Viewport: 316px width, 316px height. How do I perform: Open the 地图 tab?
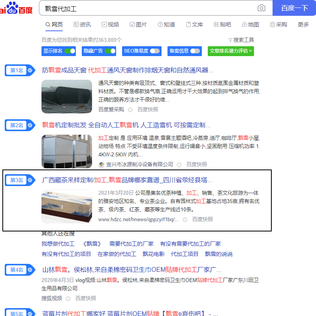(x=250, y=24)
